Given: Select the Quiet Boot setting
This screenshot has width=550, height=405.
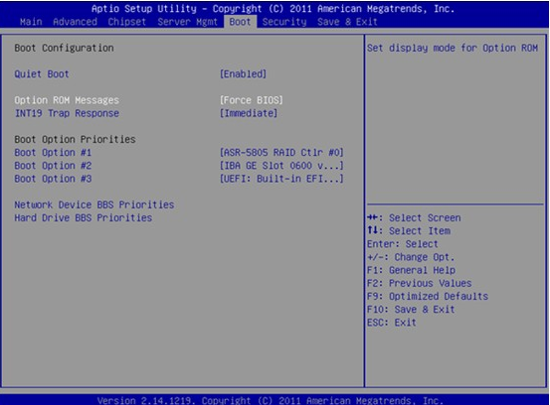Looking at the screenshot, I should click(x=42, y=73).
